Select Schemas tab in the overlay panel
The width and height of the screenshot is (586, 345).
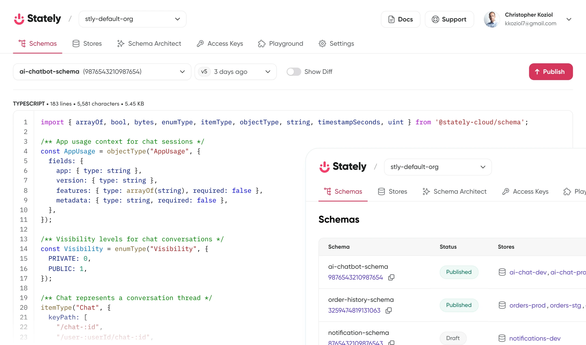[343, 191]
